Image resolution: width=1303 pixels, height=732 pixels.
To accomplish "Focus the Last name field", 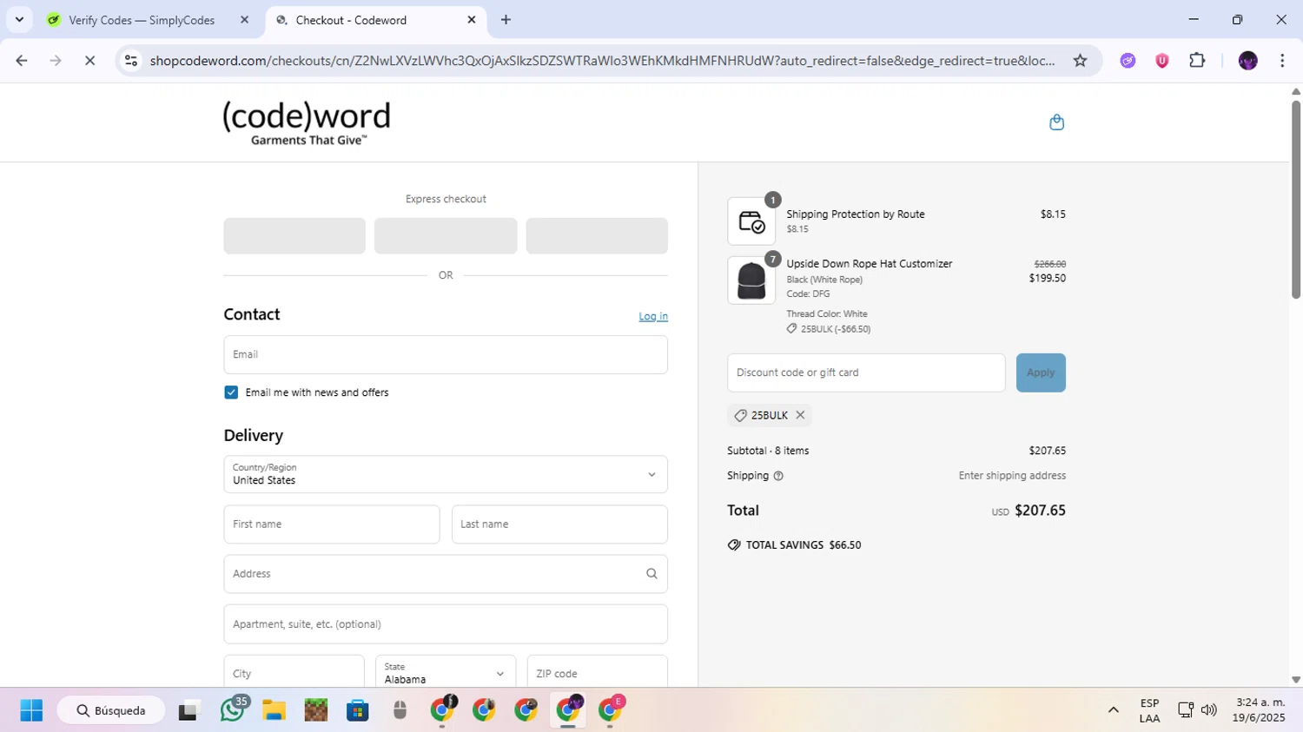I will tap(559, 524).
